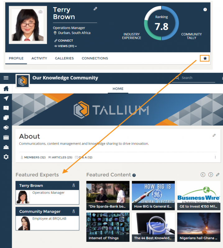Go to next Featured Content page
The width and height of the screenshot is (223, 248).
pyautogui.click(x=211, y=175)
